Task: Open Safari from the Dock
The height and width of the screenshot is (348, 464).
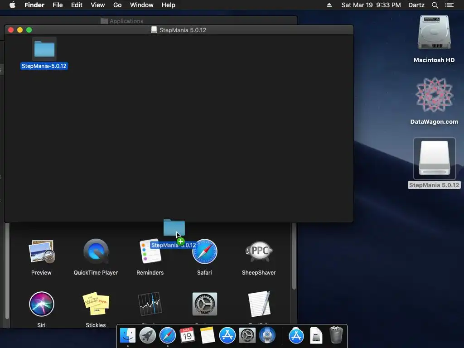Action: pyautogui.click(x=168, y=336)
